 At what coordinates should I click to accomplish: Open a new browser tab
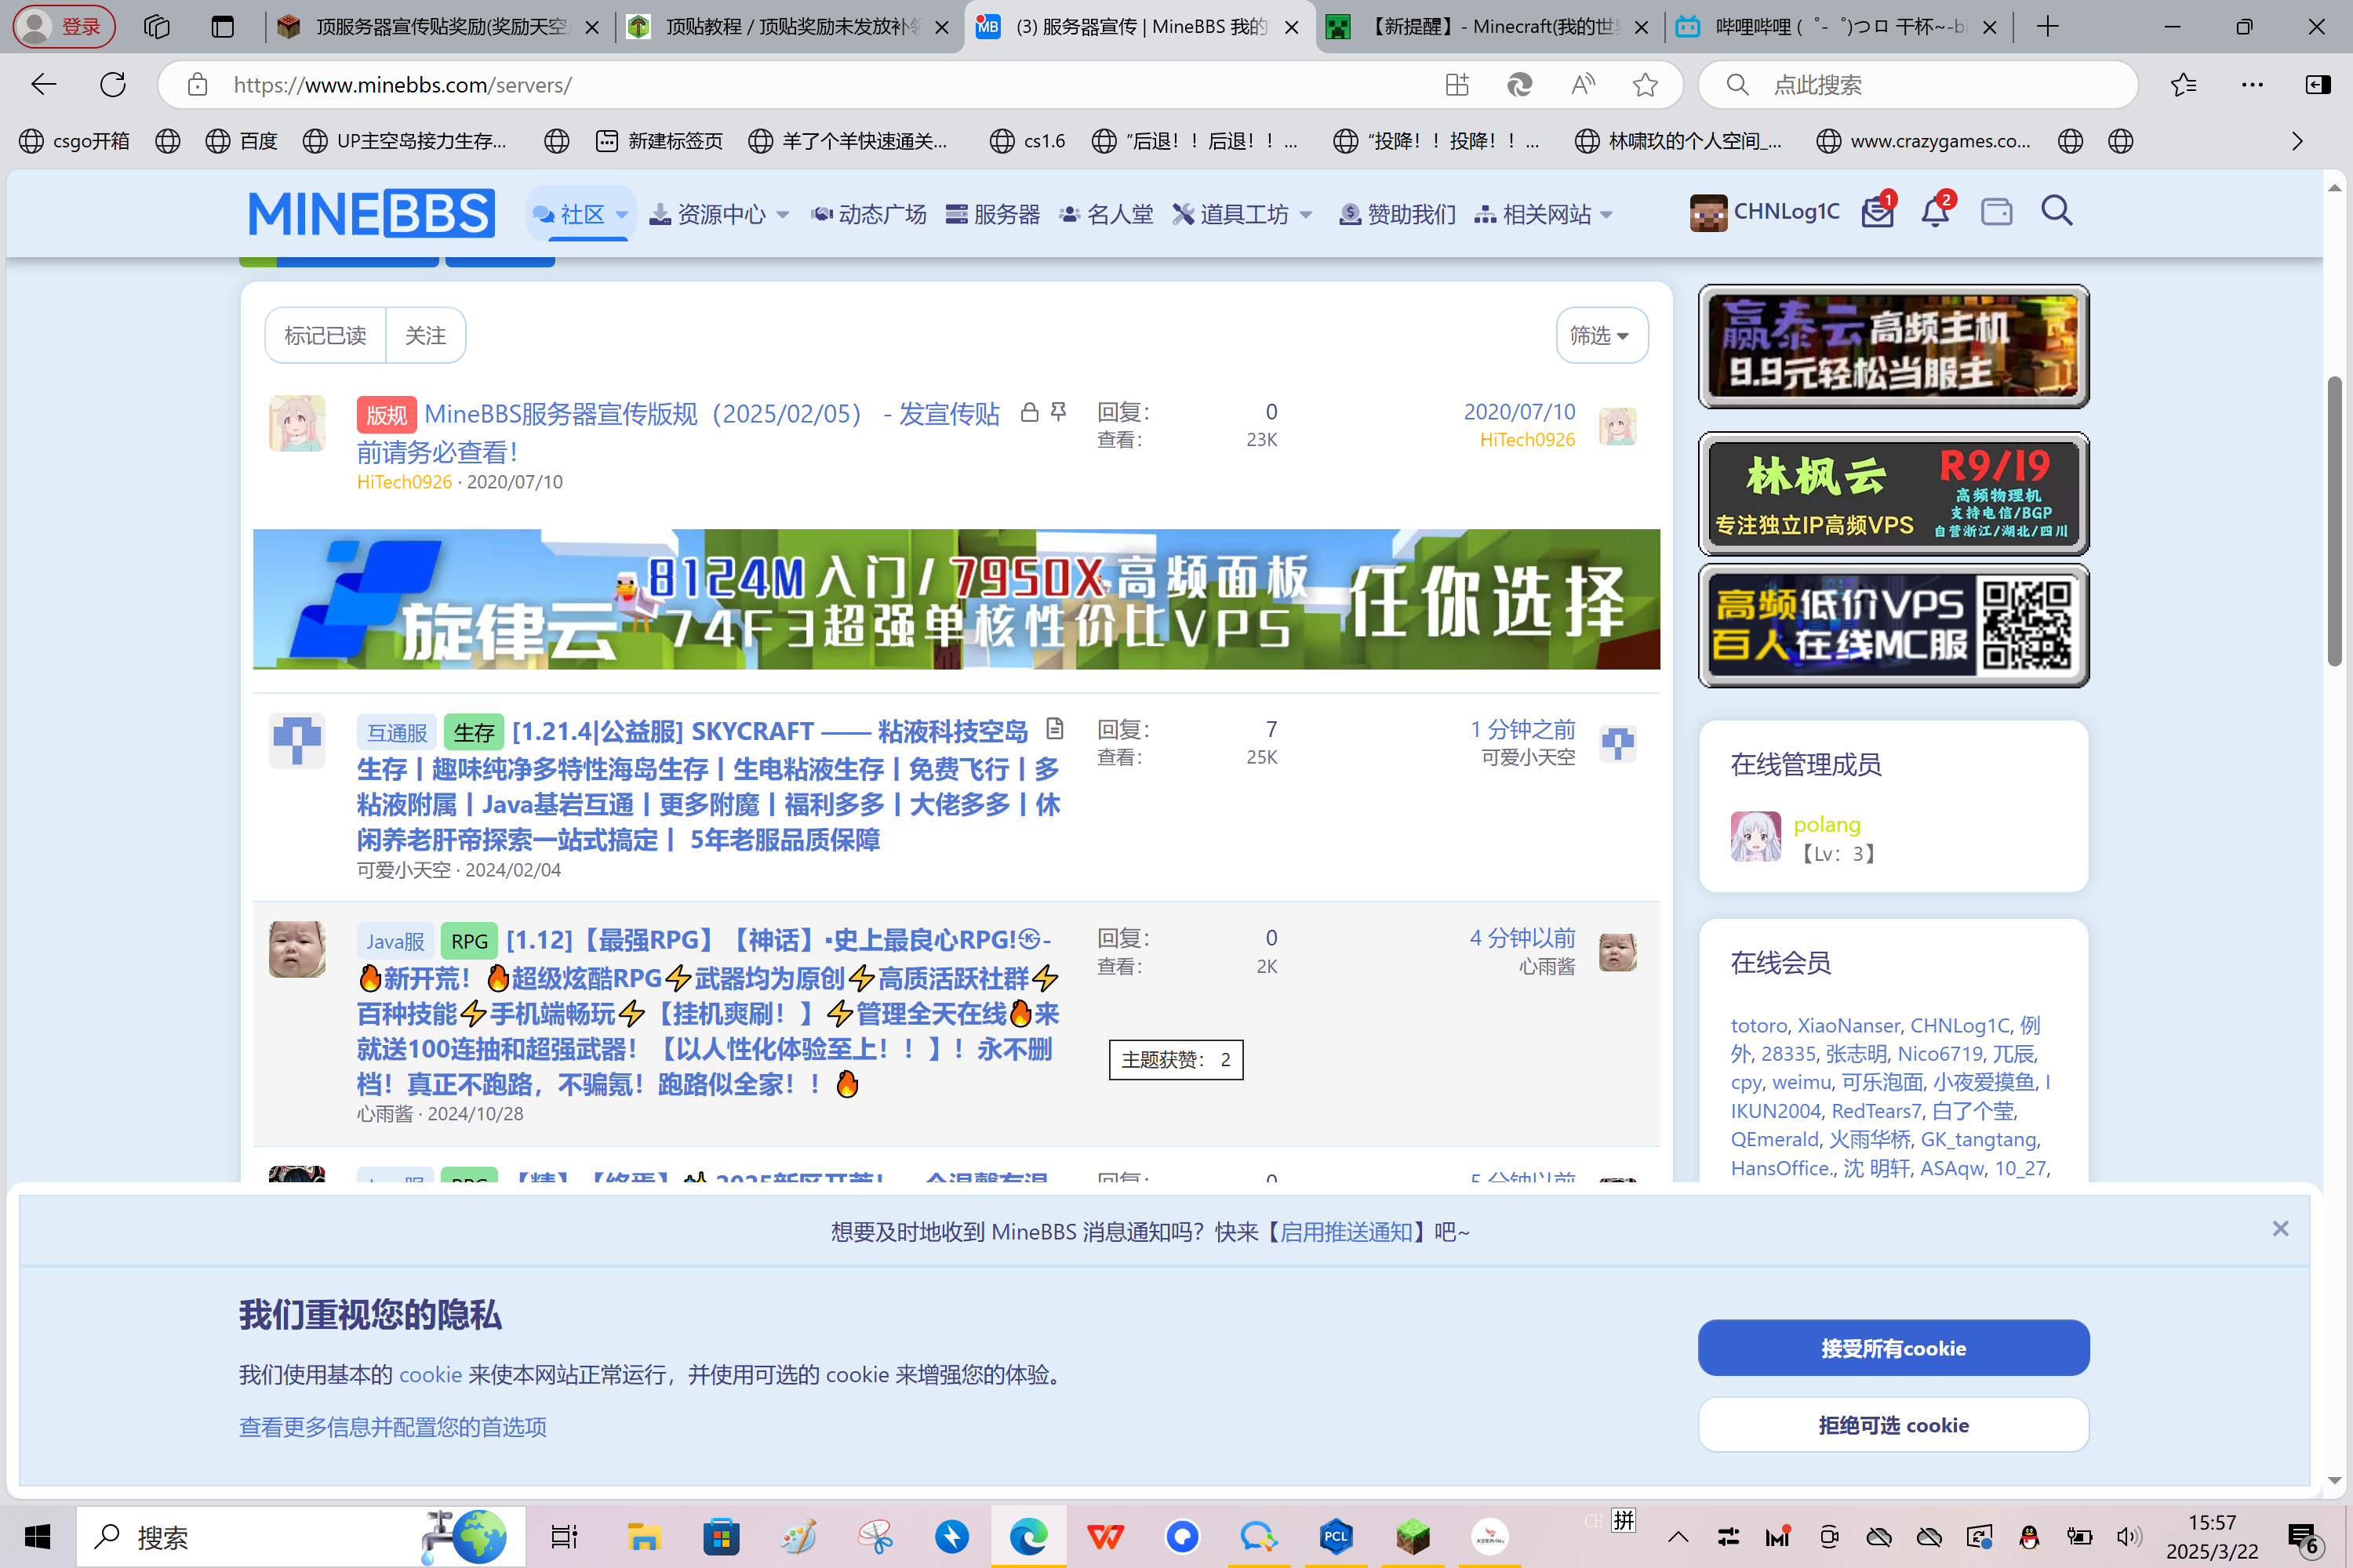[x=2048, y=27]
